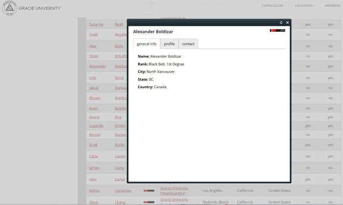Open the Canon last name link
Screen dimensions: 343x205
tap(120, 156)
